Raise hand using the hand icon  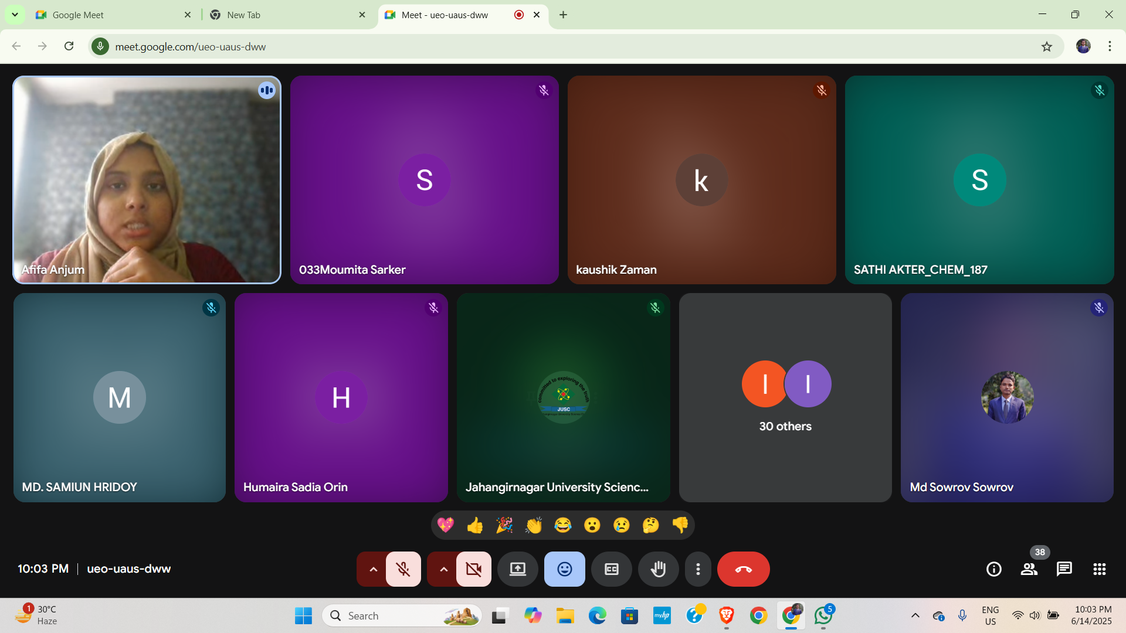tap(658, 569)
